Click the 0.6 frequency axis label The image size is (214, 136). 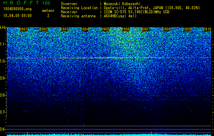[x=3, y=129]
